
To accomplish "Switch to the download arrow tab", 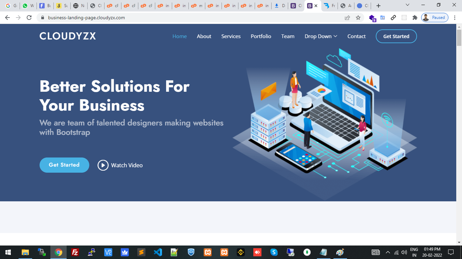I will (280, 6).
